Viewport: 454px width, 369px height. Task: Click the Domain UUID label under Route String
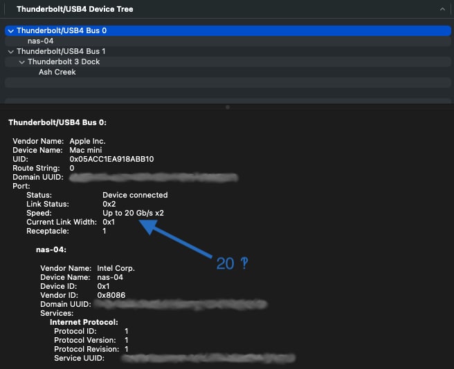coord(38,177)
